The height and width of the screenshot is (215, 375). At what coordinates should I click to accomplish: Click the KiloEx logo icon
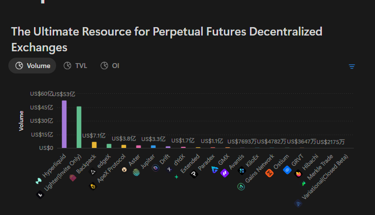click(242, 171)
